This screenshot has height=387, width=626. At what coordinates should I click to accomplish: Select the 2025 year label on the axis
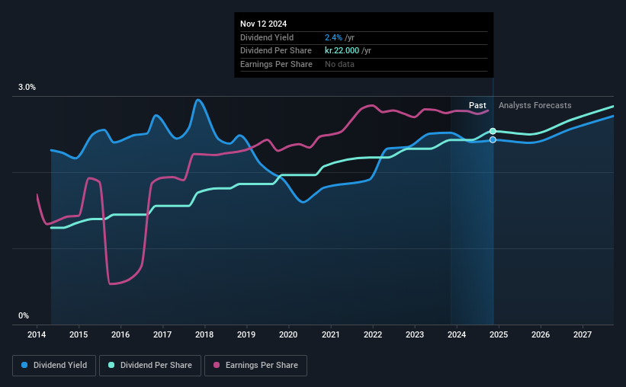499,334
